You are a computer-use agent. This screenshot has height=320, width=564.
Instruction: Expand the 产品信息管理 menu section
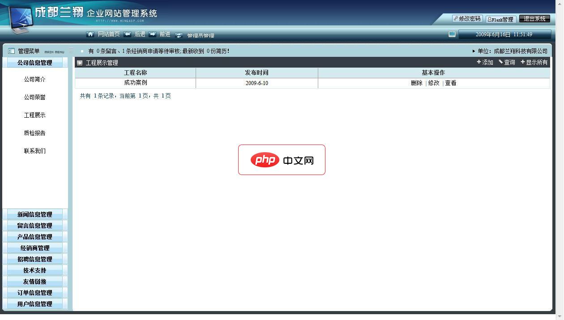[35, 237]
